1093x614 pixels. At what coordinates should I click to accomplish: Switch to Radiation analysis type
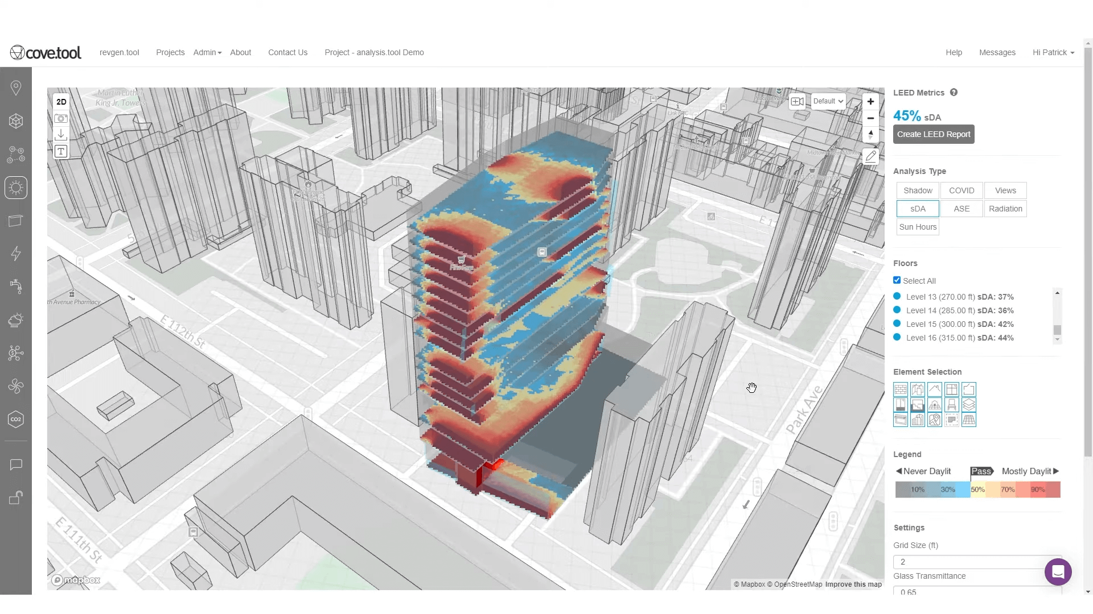[1005, 209]
